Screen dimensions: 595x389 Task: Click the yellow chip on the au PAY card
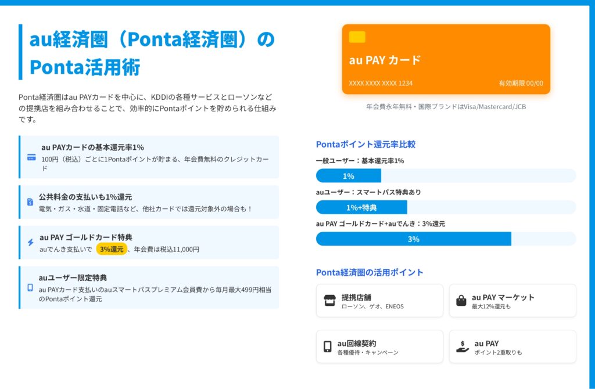pyautogui.click(x=357, y=37)
